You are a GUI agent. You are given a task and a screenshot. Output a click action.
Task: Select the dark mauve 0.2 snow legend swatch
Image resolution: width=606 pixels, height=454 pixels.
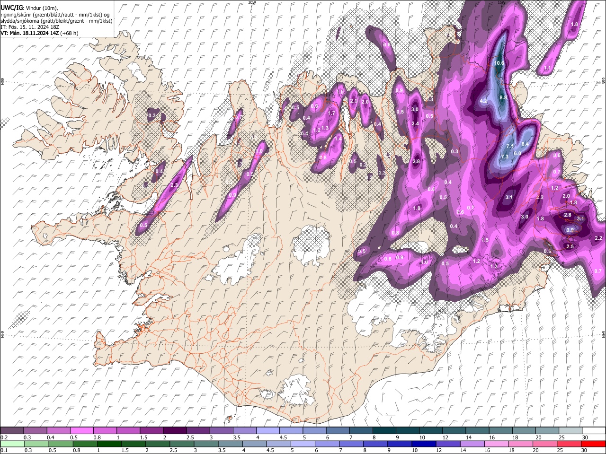(12, 431)
